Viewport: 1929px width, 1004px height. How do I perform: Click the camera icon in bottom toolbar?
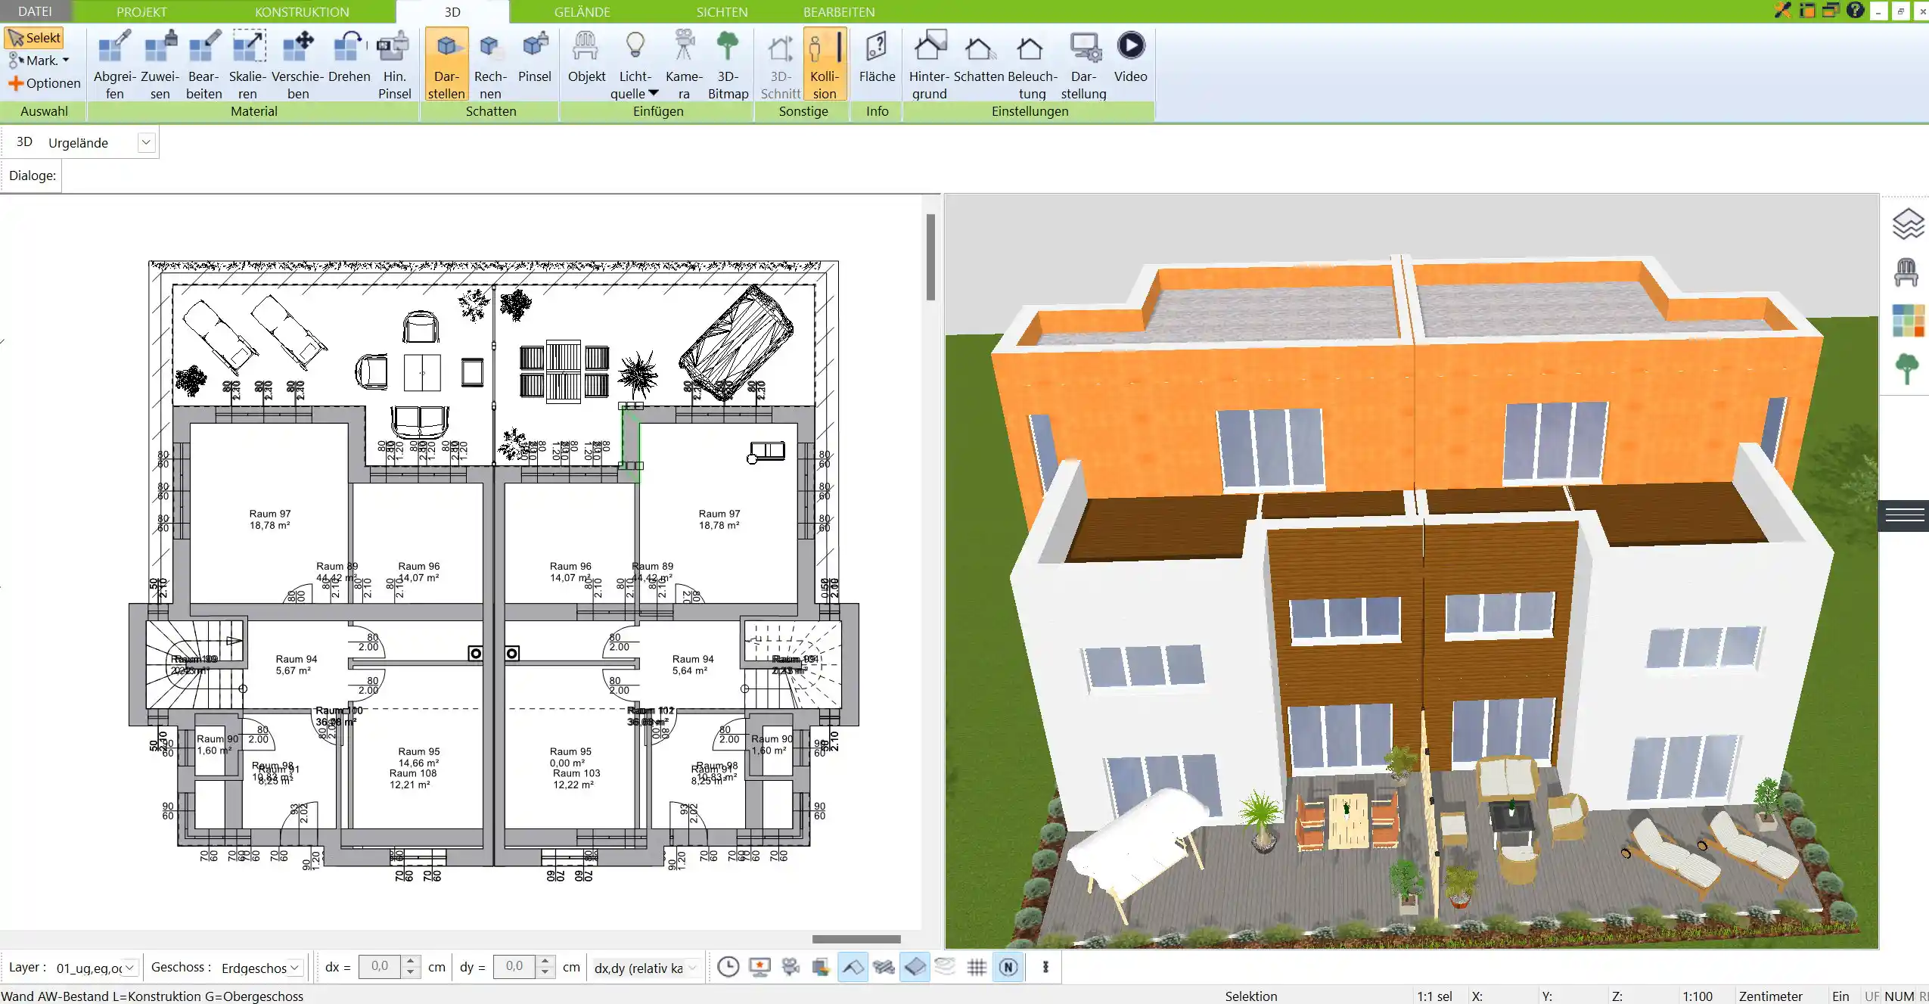point(791,967)
